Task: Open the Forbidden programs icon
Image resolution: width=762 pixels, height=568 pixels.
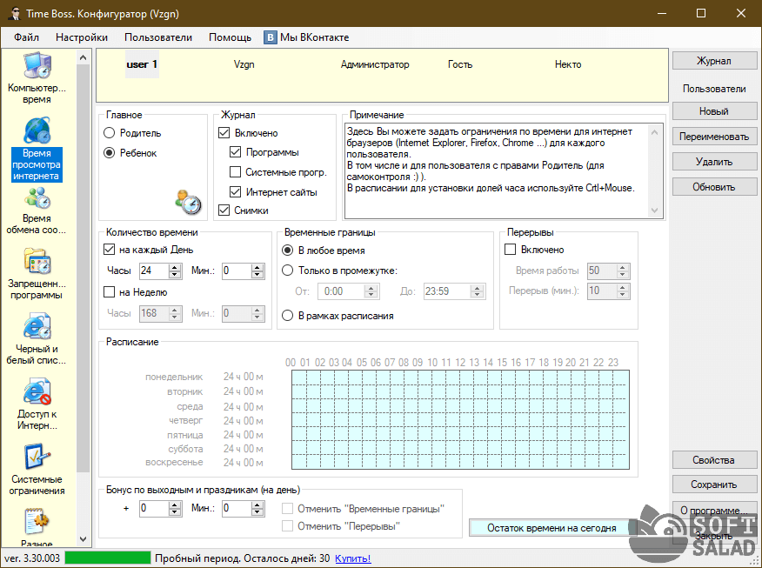Action: click(x=36, y=262)
